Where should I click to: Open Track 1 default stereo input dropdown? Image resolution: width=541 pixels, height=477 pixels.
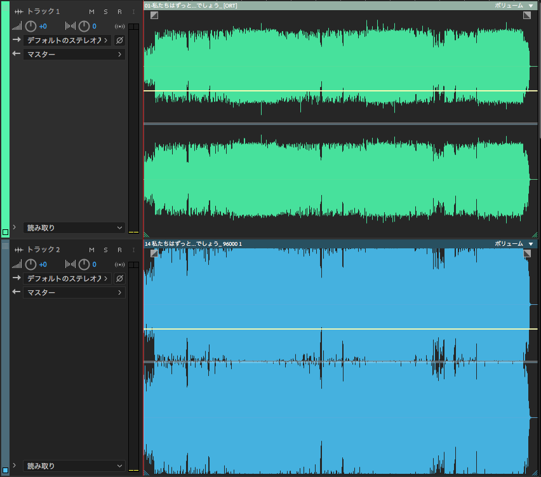[x=67, y=41]
